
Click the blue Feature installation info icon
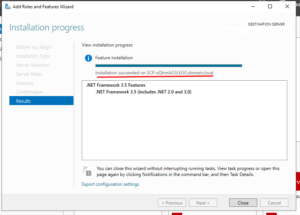coord(88,58)
